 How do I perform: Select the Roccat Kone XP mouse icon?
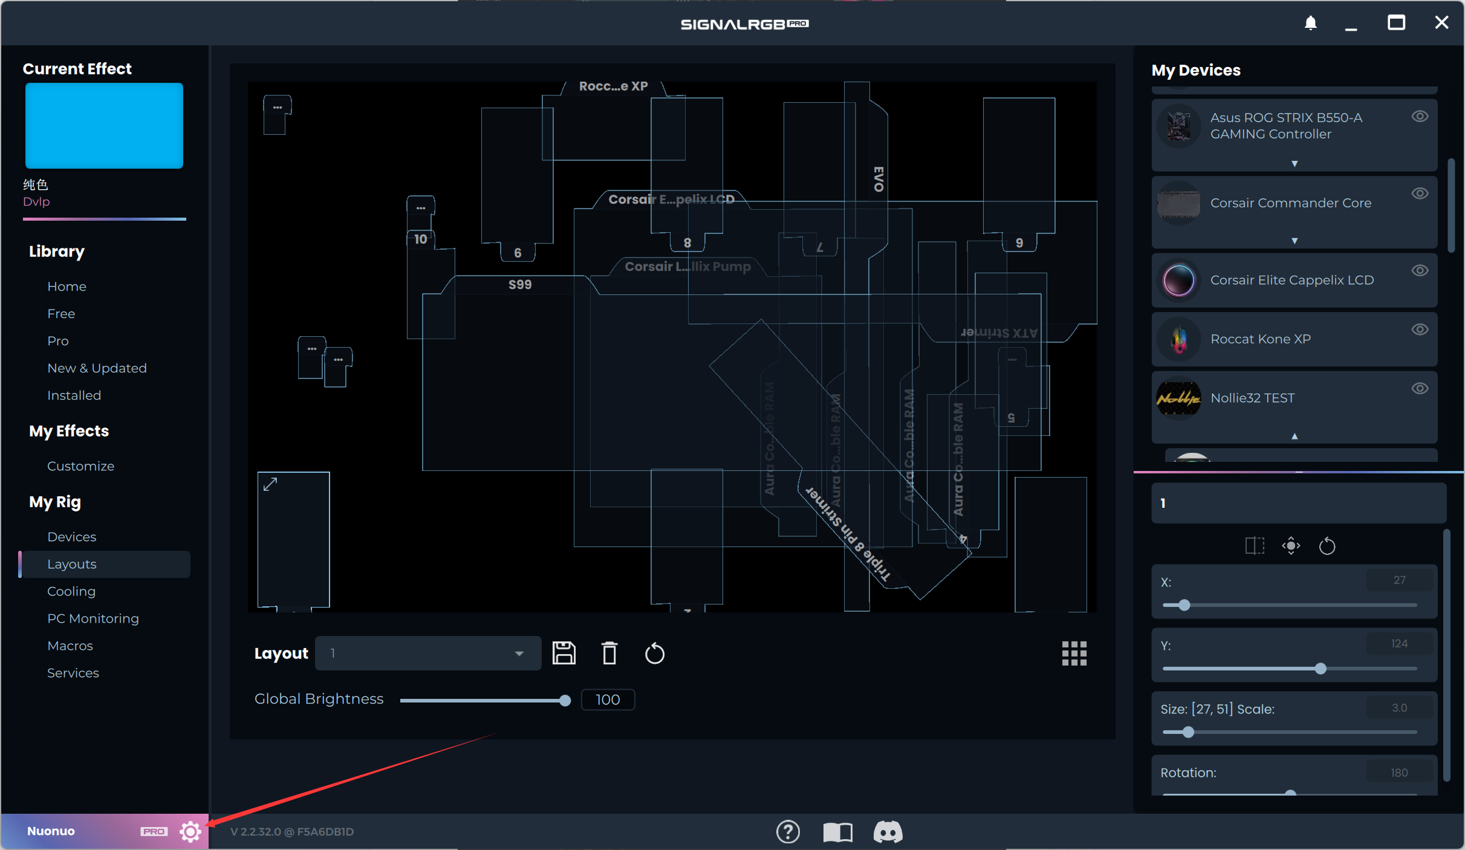[1178, 339]
